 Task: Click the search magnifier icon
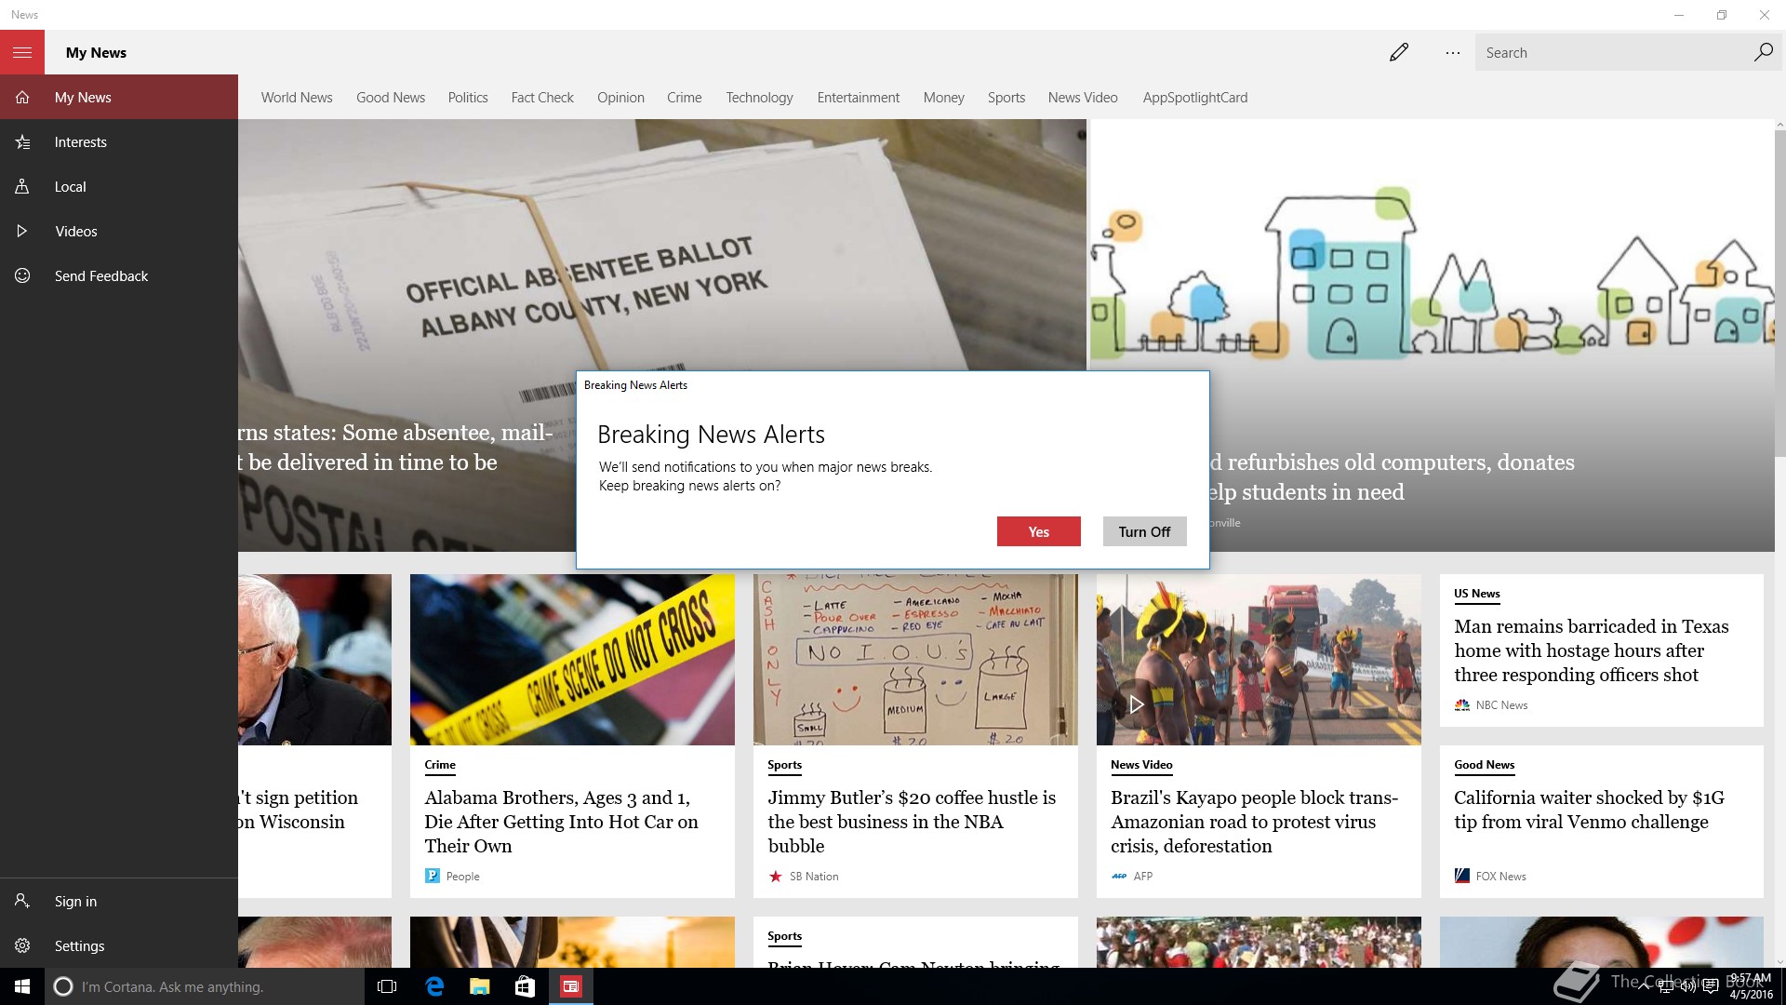[x=1762, y=52]
